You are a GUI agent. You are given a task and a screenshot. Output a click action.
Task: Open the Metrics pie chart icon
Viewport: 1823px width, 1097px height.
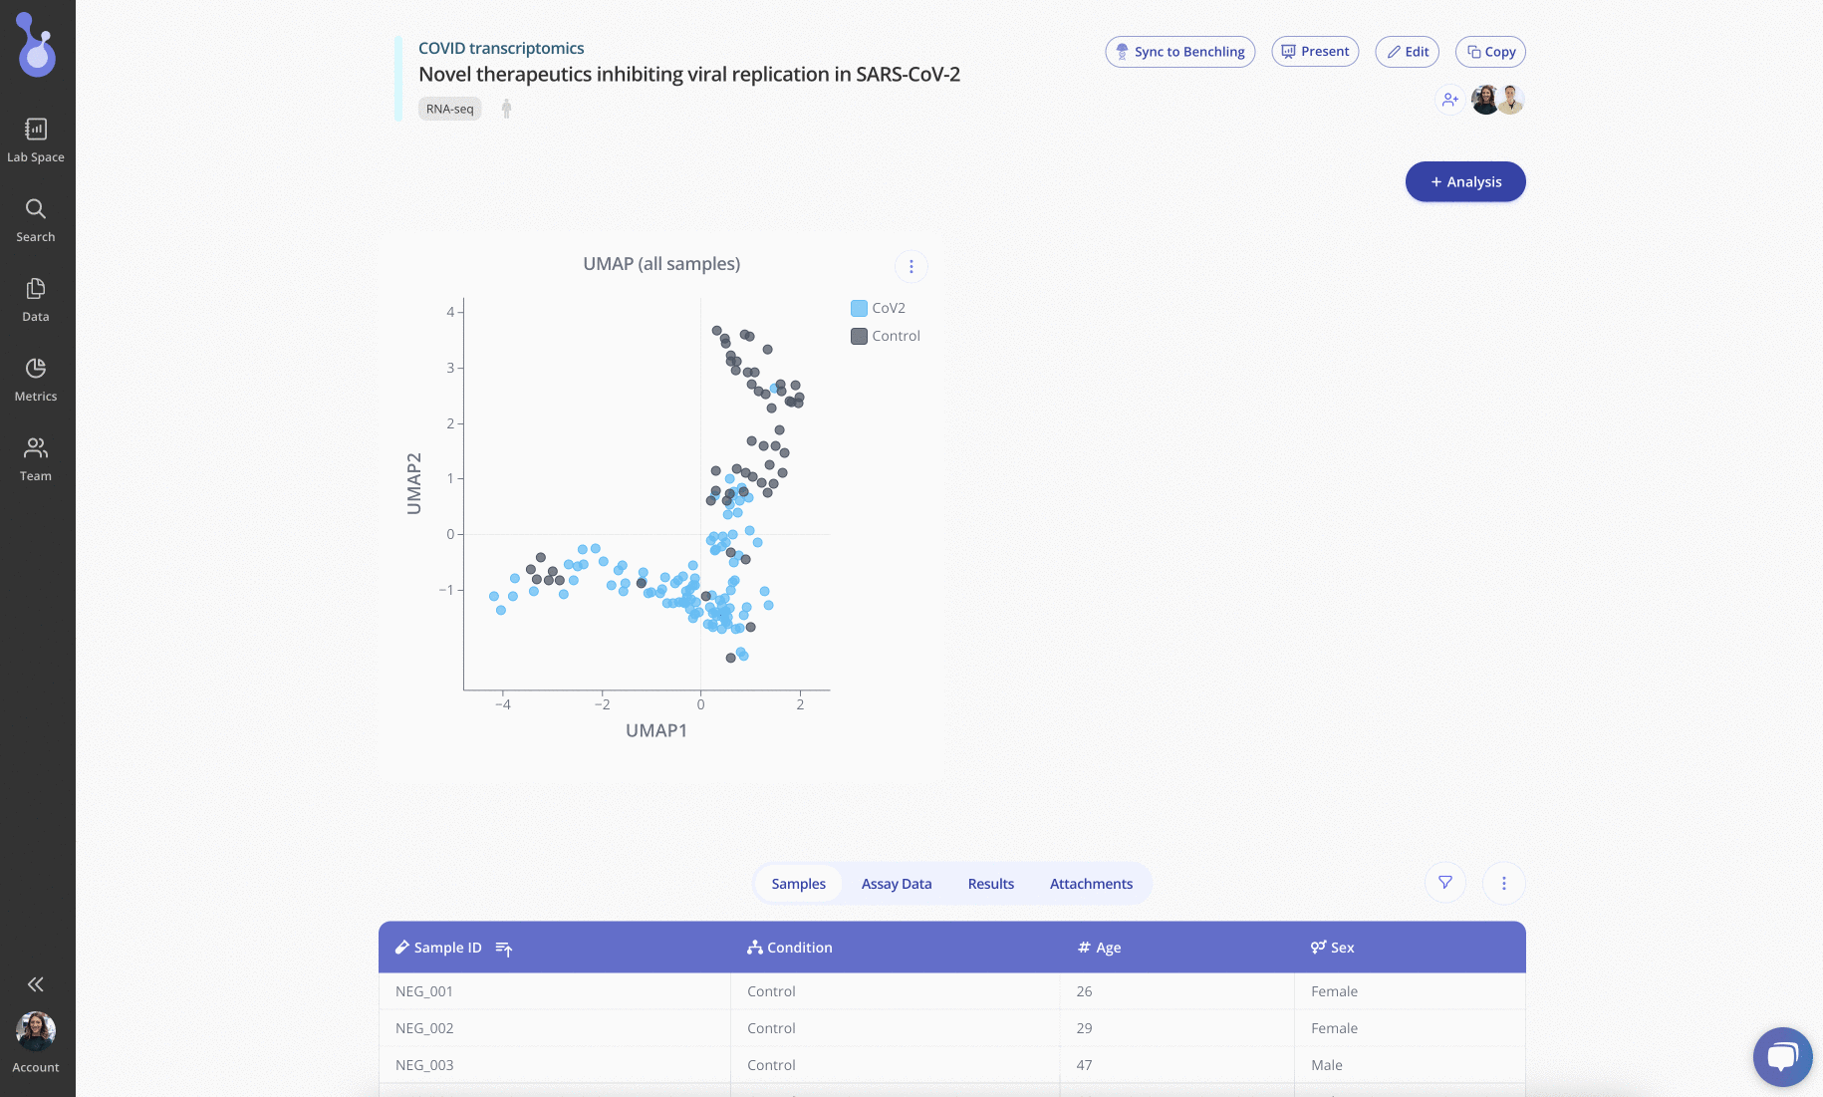click(x=36, y=369)
